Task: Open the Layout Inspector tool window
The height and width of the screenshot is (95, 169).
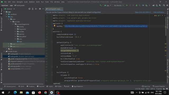Action: pos(159,86)
